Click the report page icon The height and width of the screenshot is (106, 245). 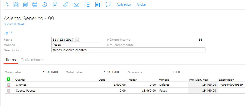coord(98,4)
